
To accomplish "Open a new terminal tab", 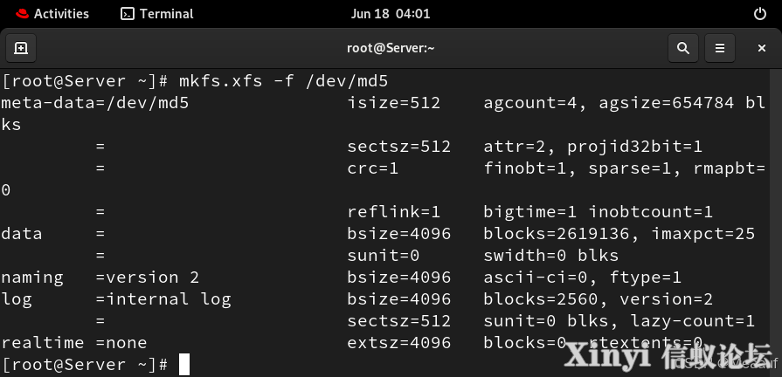I will [x=21, y=48].
